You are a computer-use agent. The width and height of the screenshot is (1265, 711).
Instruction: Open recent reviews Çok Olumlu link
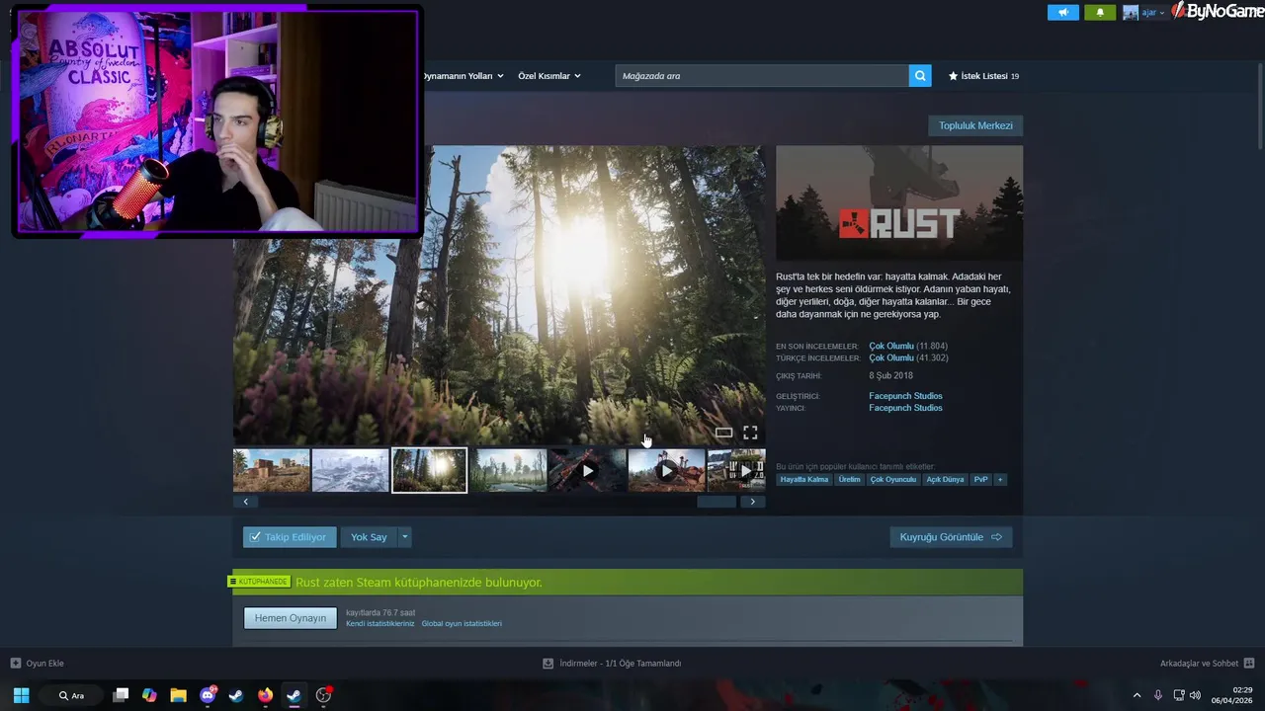891,347
